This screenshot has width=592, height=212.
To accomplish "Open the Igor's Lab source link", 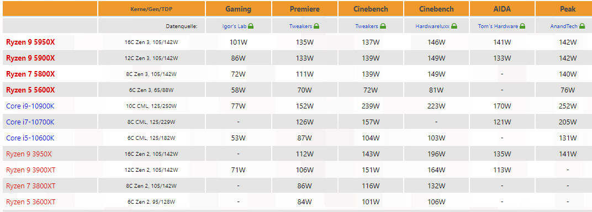I will click(235, 26).
